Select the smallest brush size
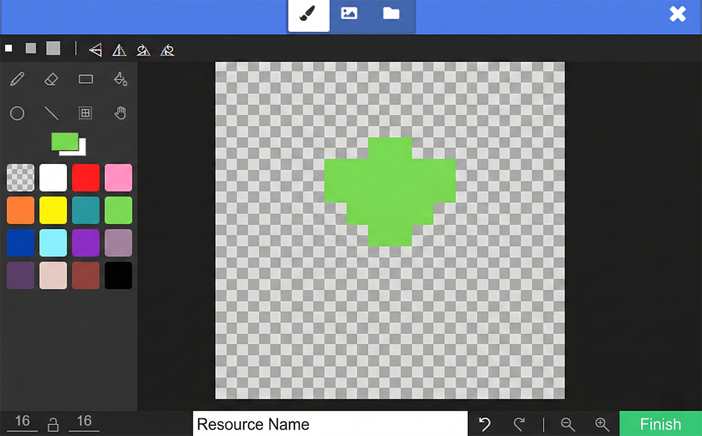The width and height of the screenshot is (702, 436). [x=9, y=48]
